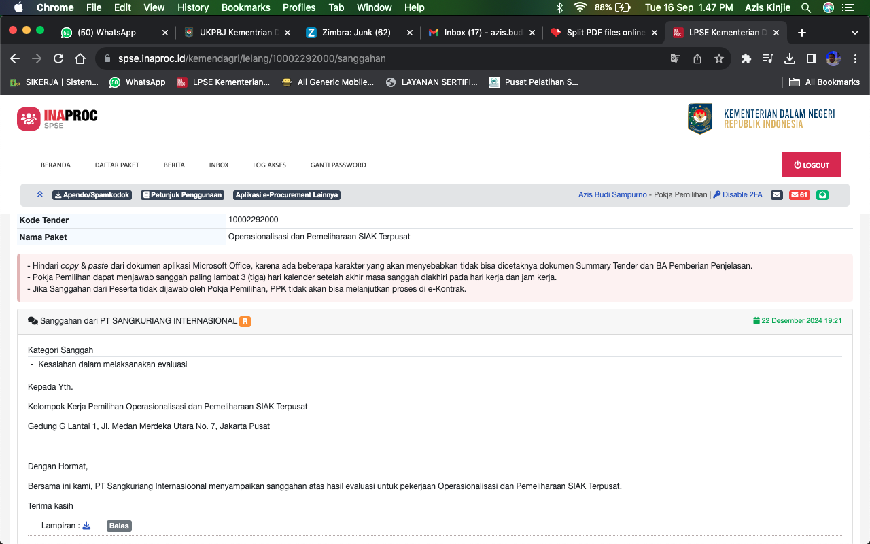Click Disable 2FA link
Image resolution: width=870 pixels, height=544 pixels.
click(738, 195)
